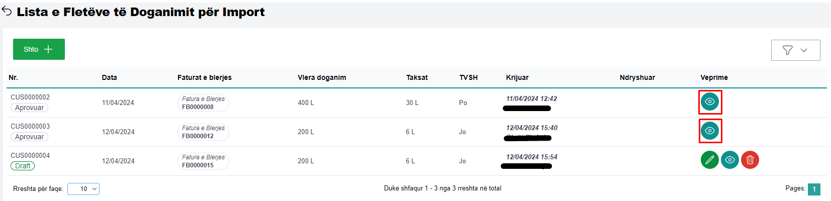Open purchase invoice FB0000015 tag
The width and height of the screenshot is (831, 201).
click(203, 161)
